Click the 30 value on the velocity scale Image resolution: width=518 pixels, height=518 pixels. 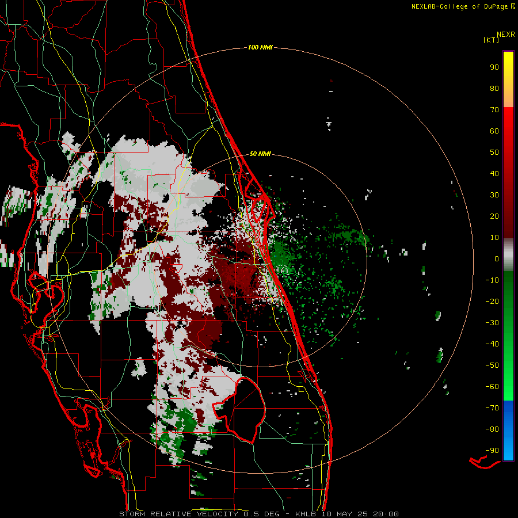[494, 195]
